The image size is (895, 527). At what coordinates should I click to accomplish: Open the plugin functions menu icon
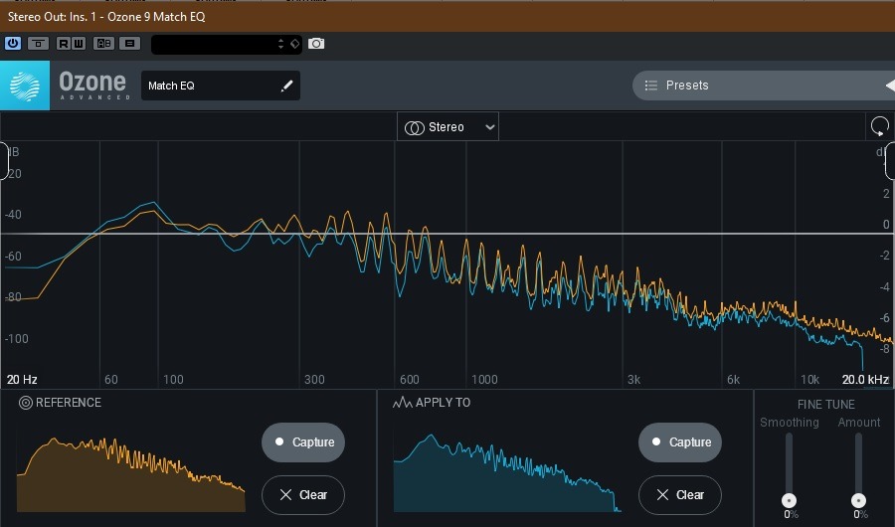[x=130, y=44]
